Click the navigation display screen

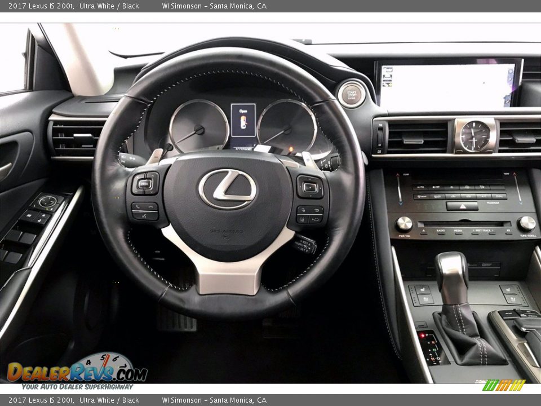pos(448,86)
